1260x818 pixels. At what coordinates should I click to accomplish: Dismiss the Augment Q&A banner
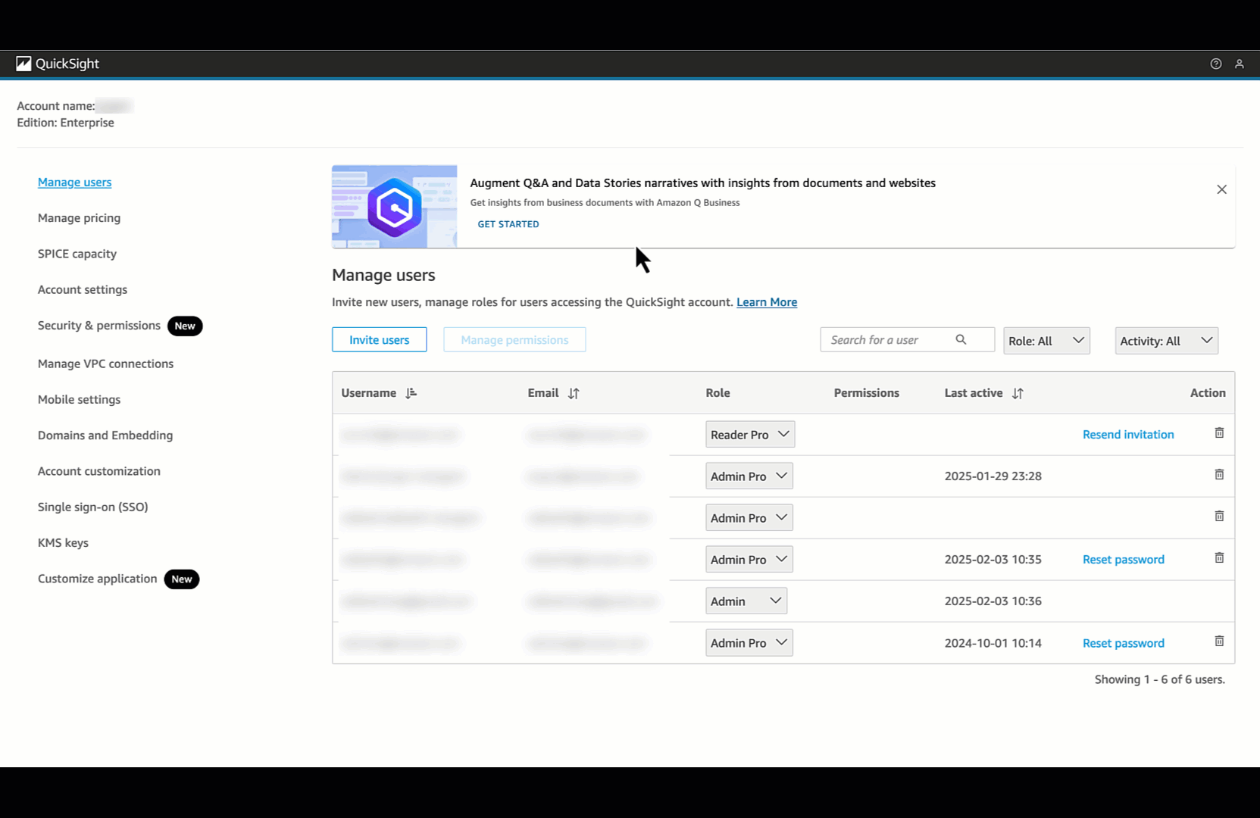1221,189
